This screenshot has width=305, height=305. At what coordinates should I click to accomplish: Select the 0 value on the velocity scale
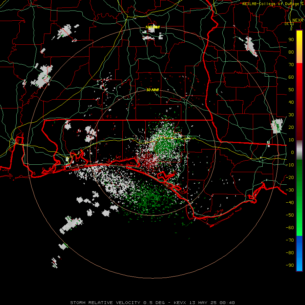click(x=292, y=152)
